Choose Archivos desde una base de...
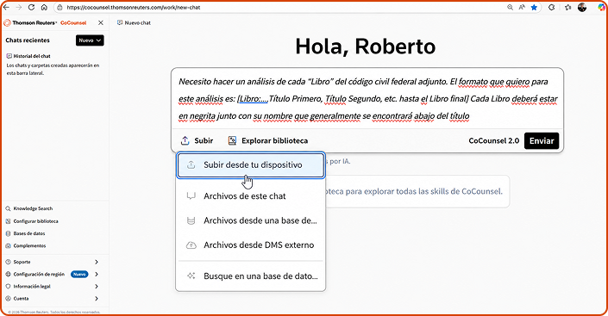This screenshot has width=608, height=316. [250, 220]
